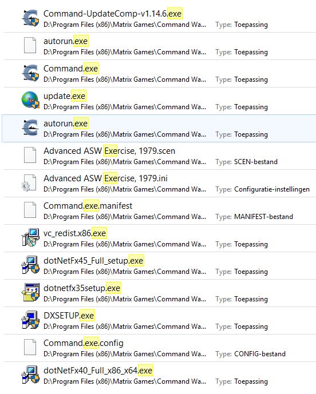This screenshot has height=394, width=316.
Task: Select the dotNetFx40_Full_x86_x64.exe file name
Action: 98,371
